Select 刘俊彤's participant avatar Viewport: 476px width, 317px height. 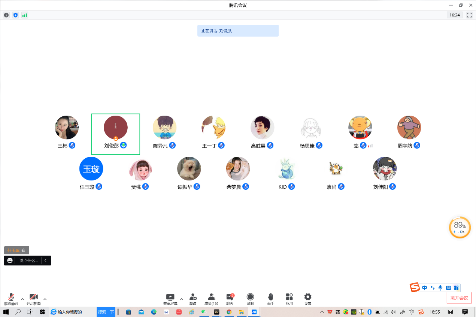116,128
